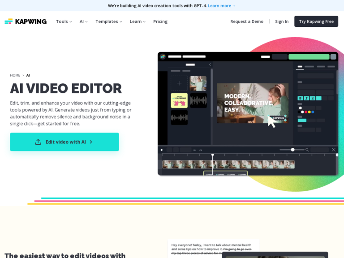Screen dimensions: 344x258
Task: Click the right chevron in Edit video button
Action: click(x=91, y=142)
